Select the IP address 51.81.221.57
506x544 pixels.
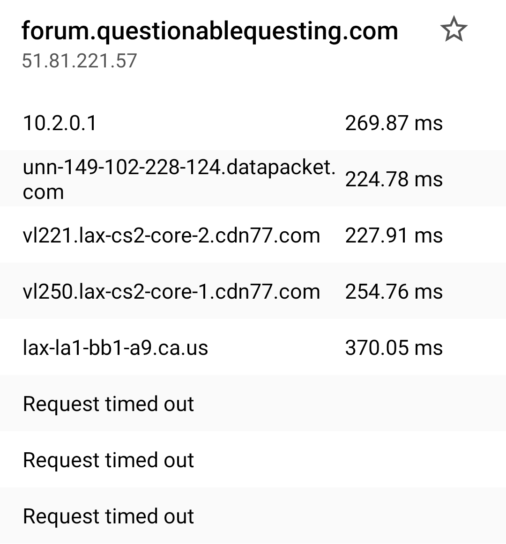point(79,60)
